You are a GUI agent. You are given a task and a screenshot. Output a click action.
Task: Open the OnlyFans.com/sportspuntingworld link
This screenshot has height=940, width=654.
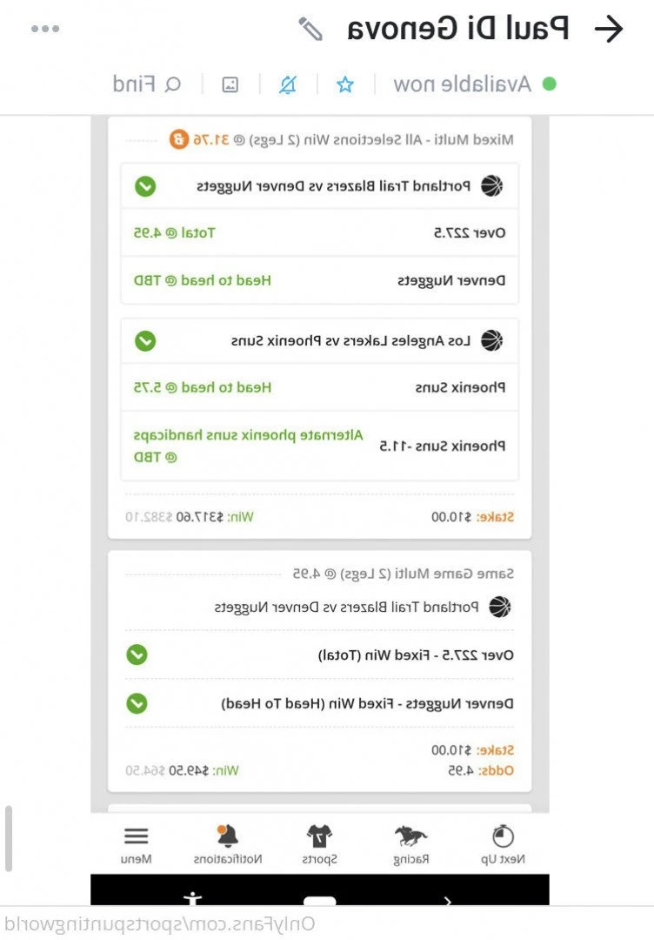pos(159,923)
